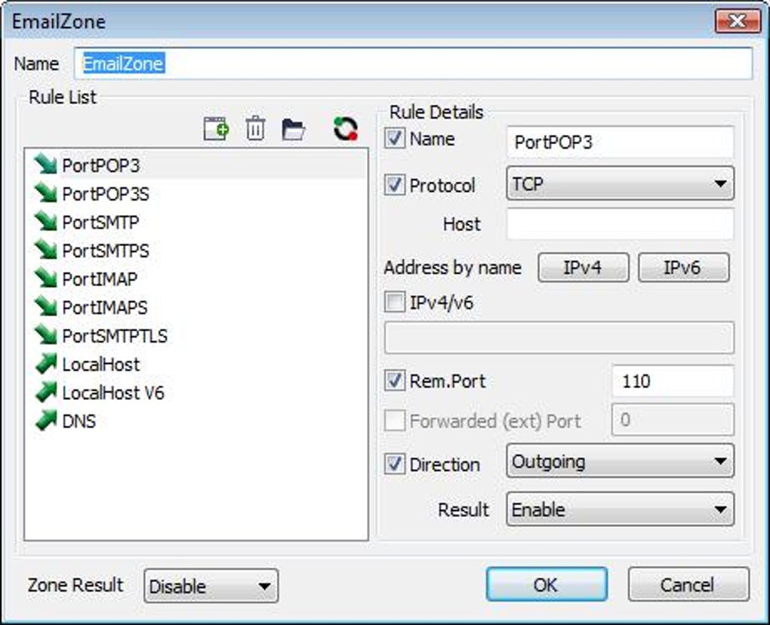Select the LocalHost V6 rule text
The height and width of the screenshot is (625, 770).
pos(113,393)
